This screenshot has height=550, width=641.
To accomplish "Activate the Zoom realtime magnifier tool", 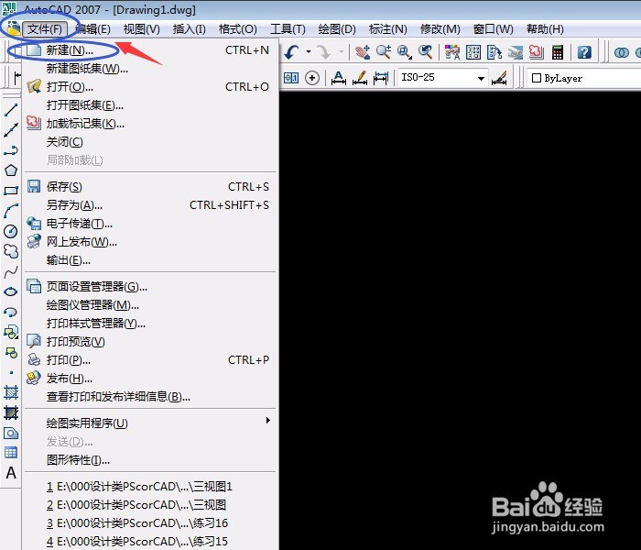I will point(384,52).
